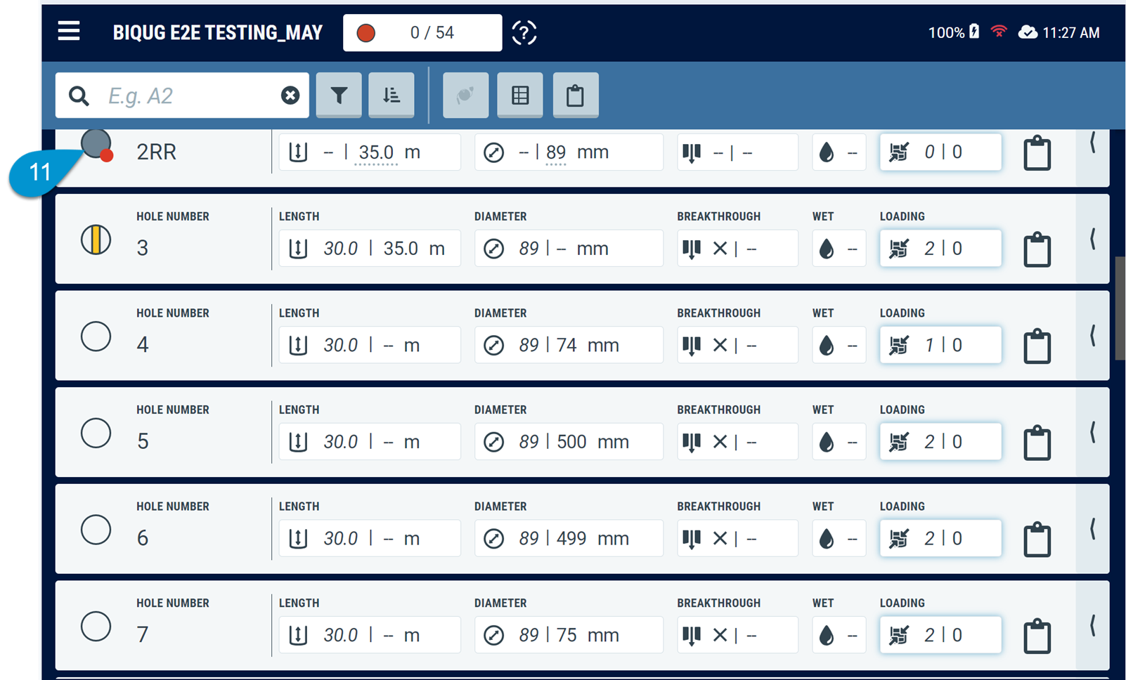This screenshot has width=1126, height=680.
Task: Expand the side chevron for hole 7
Action: [1092, 626]
